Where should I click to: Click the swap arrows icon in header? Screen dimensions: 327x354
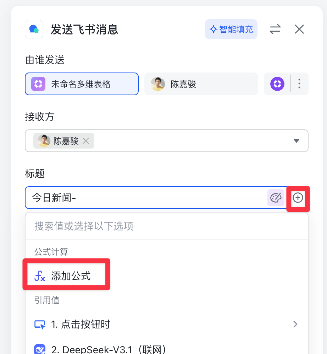(x=275, y=29)
